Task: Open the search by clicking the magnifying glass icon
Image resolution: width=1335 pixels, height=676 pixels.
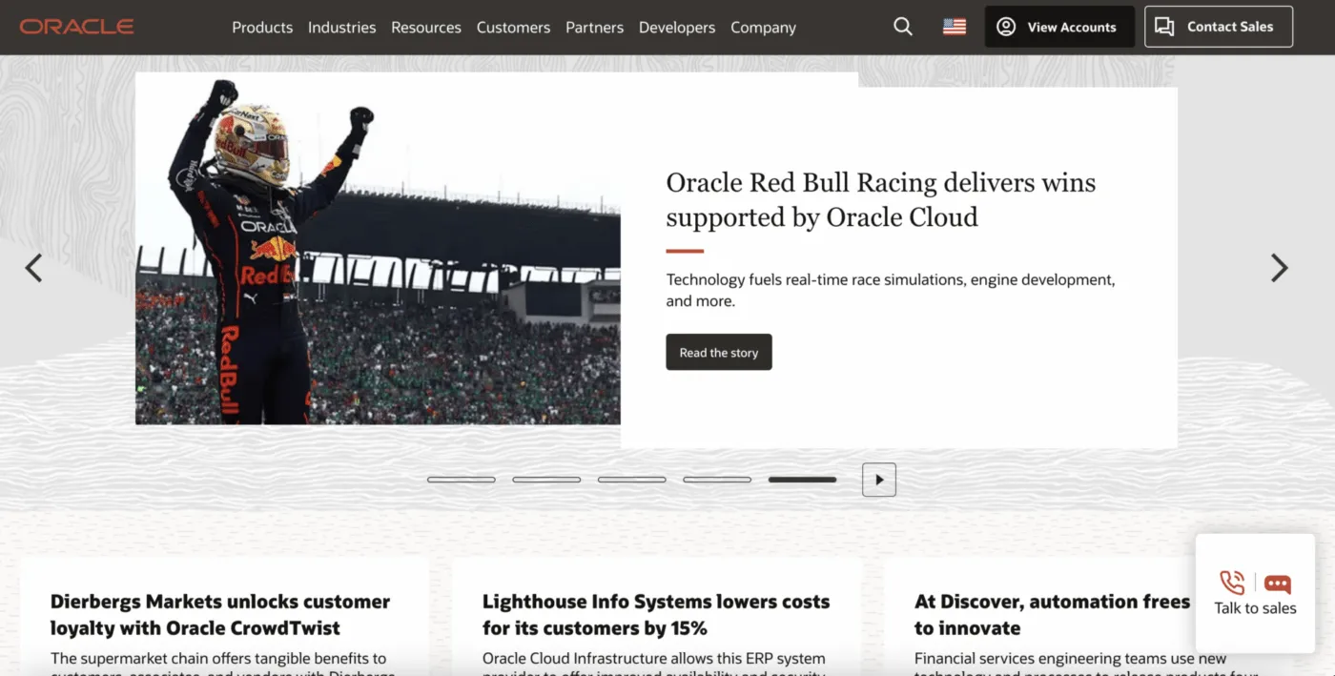Action: click(x=902, y=27)
